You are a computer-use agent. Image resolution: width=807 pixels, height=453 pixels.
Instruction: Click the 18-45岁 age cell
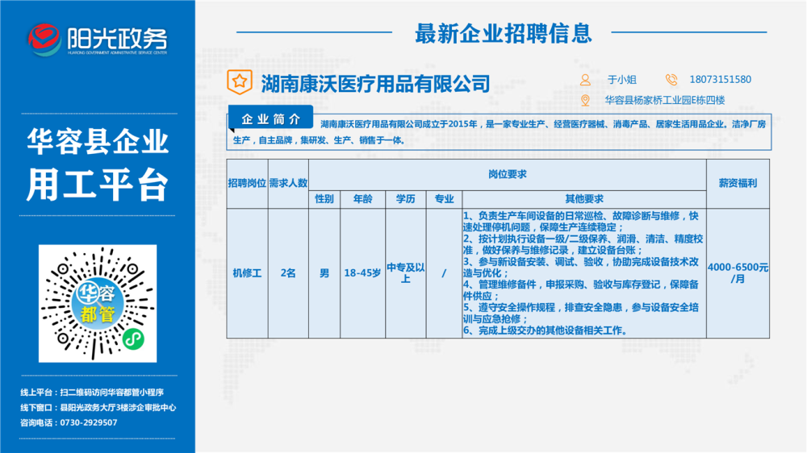[x=362, y=273]
